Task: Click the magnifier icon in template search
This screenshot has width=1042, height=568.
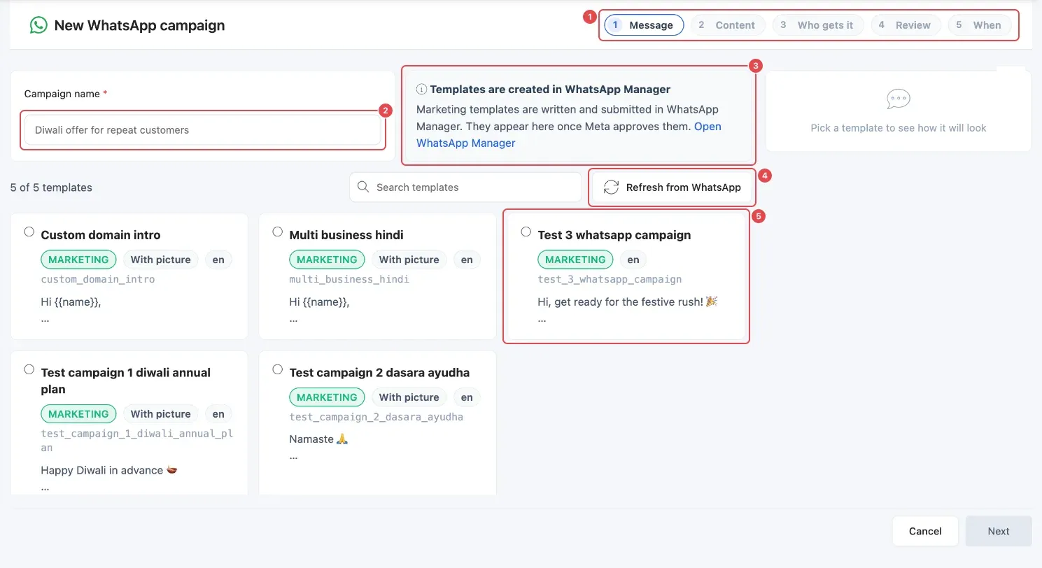Action: [363, 187]
